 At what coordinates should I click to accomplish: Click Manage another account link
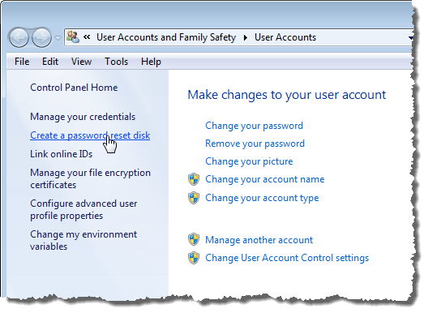click(x=259, y=240)
